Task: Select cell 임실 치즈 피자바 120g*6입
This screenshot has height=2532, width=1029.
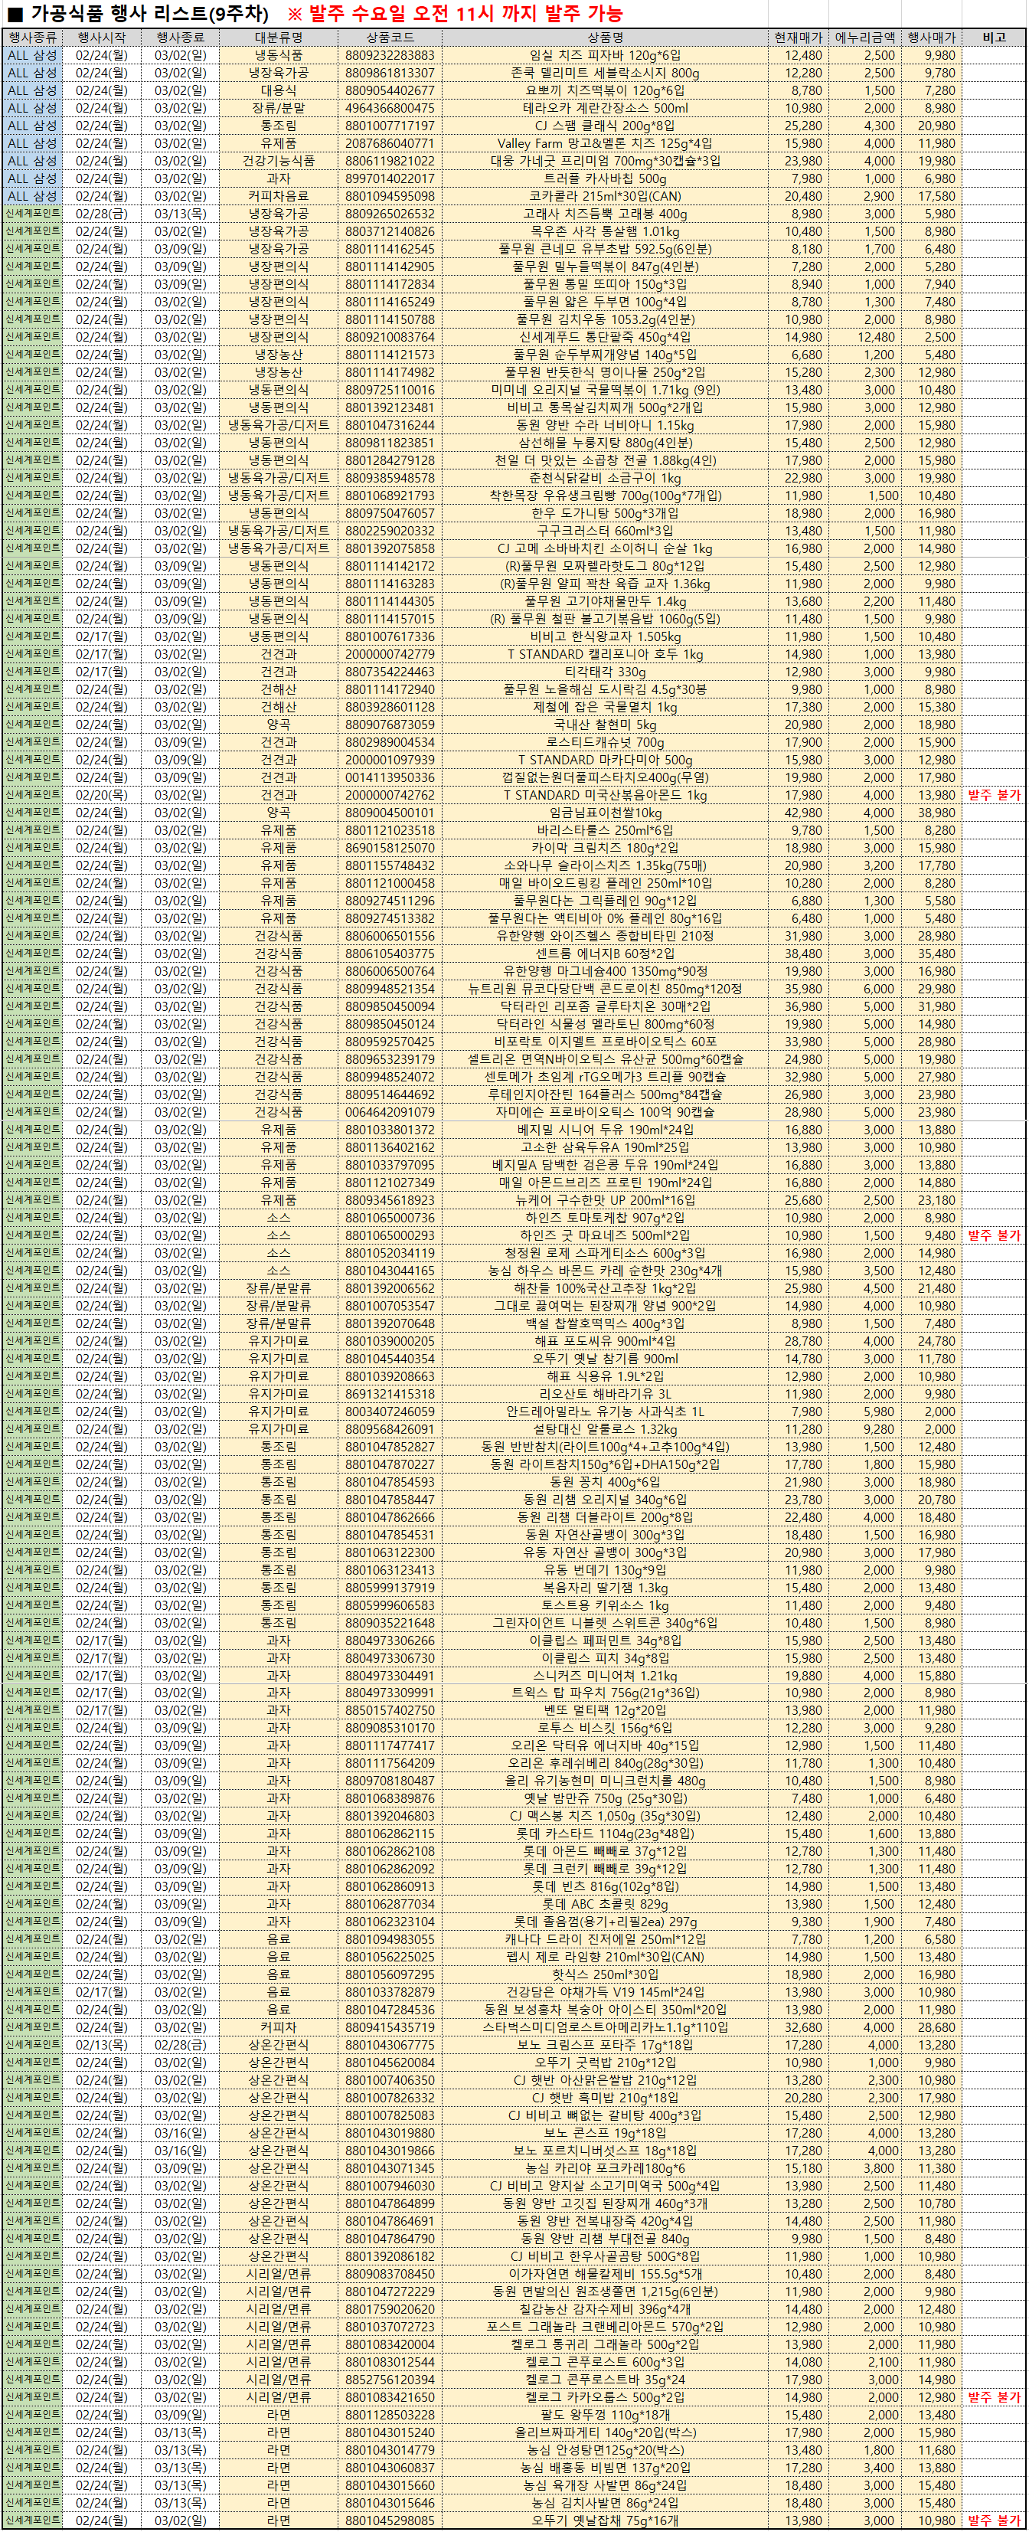Action: pyautogui.click(x=606, y=55)
